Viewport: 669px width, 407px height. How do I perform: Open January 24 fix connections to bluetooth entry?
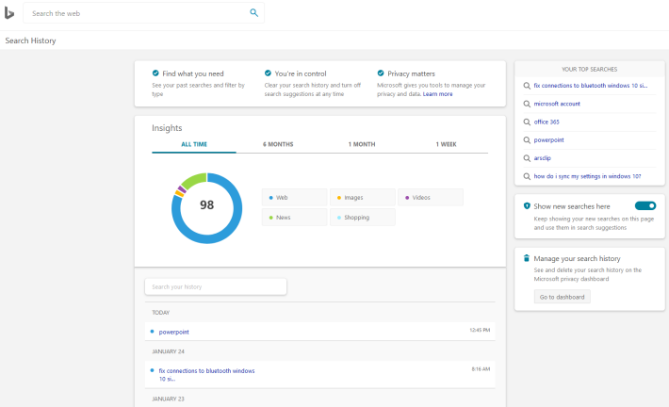click(206, 375)
